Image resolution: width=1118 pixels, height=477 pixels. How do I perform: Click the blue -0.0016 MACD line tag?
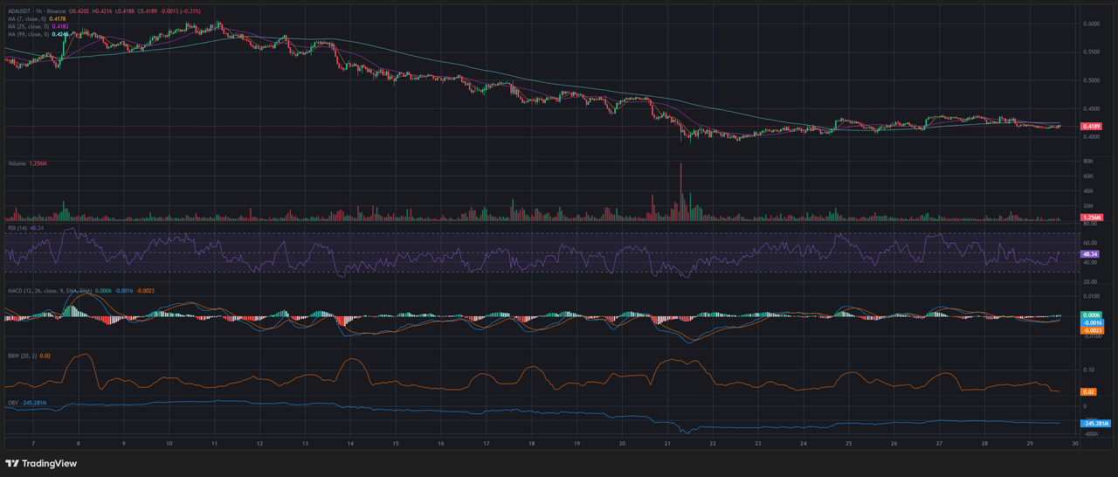point(1092,322)
